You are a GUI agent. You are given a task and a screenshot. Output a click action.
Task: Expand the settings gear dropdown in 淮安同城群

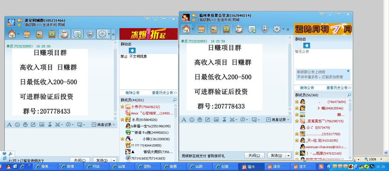(x=109, y=34)
